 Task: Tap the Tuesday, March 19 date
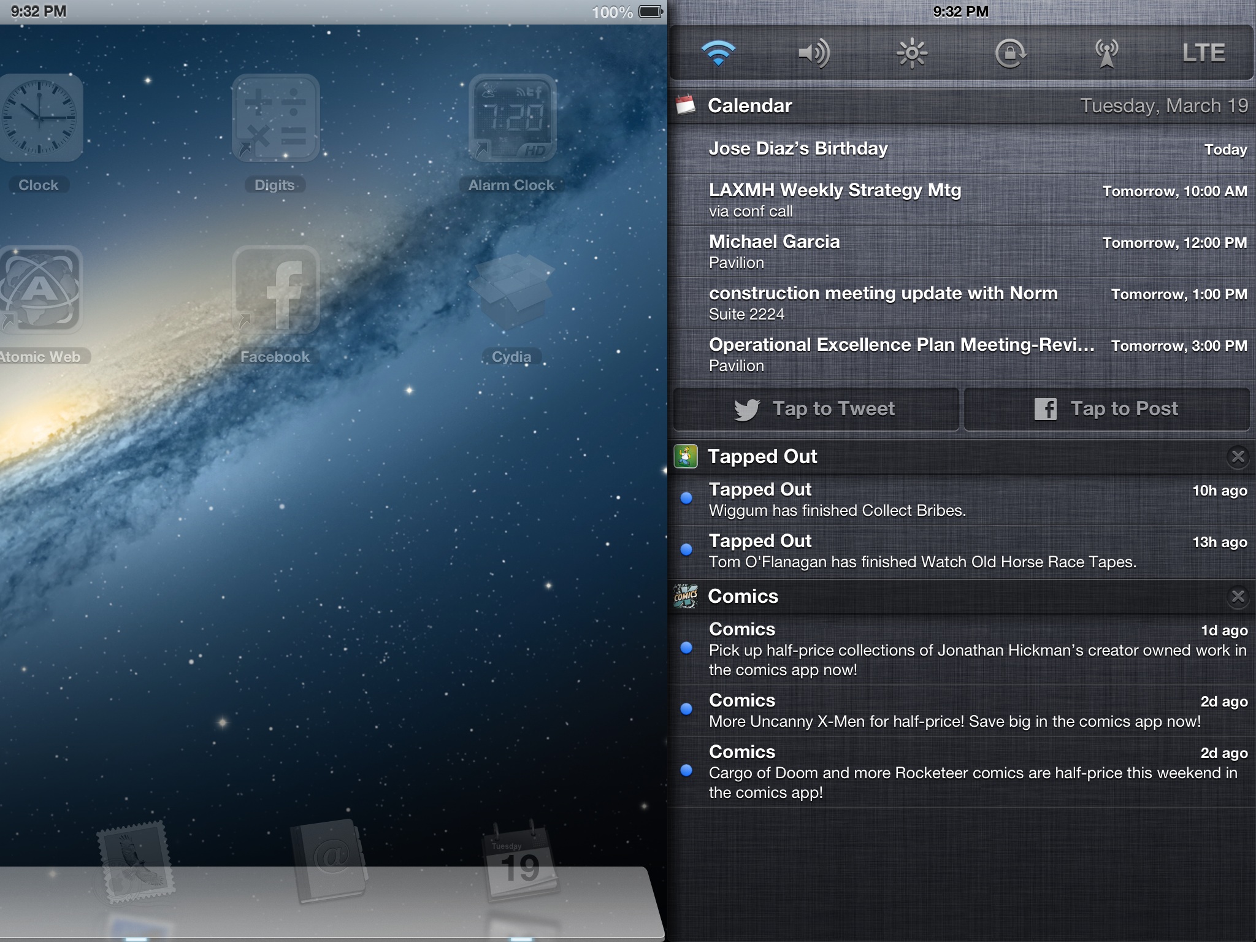(x=1164, y=106)
